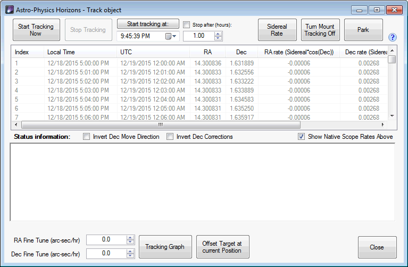Decrease RA Fine Tune value
Viewport: 408px width, 267px height.
(x=130, y=242)
